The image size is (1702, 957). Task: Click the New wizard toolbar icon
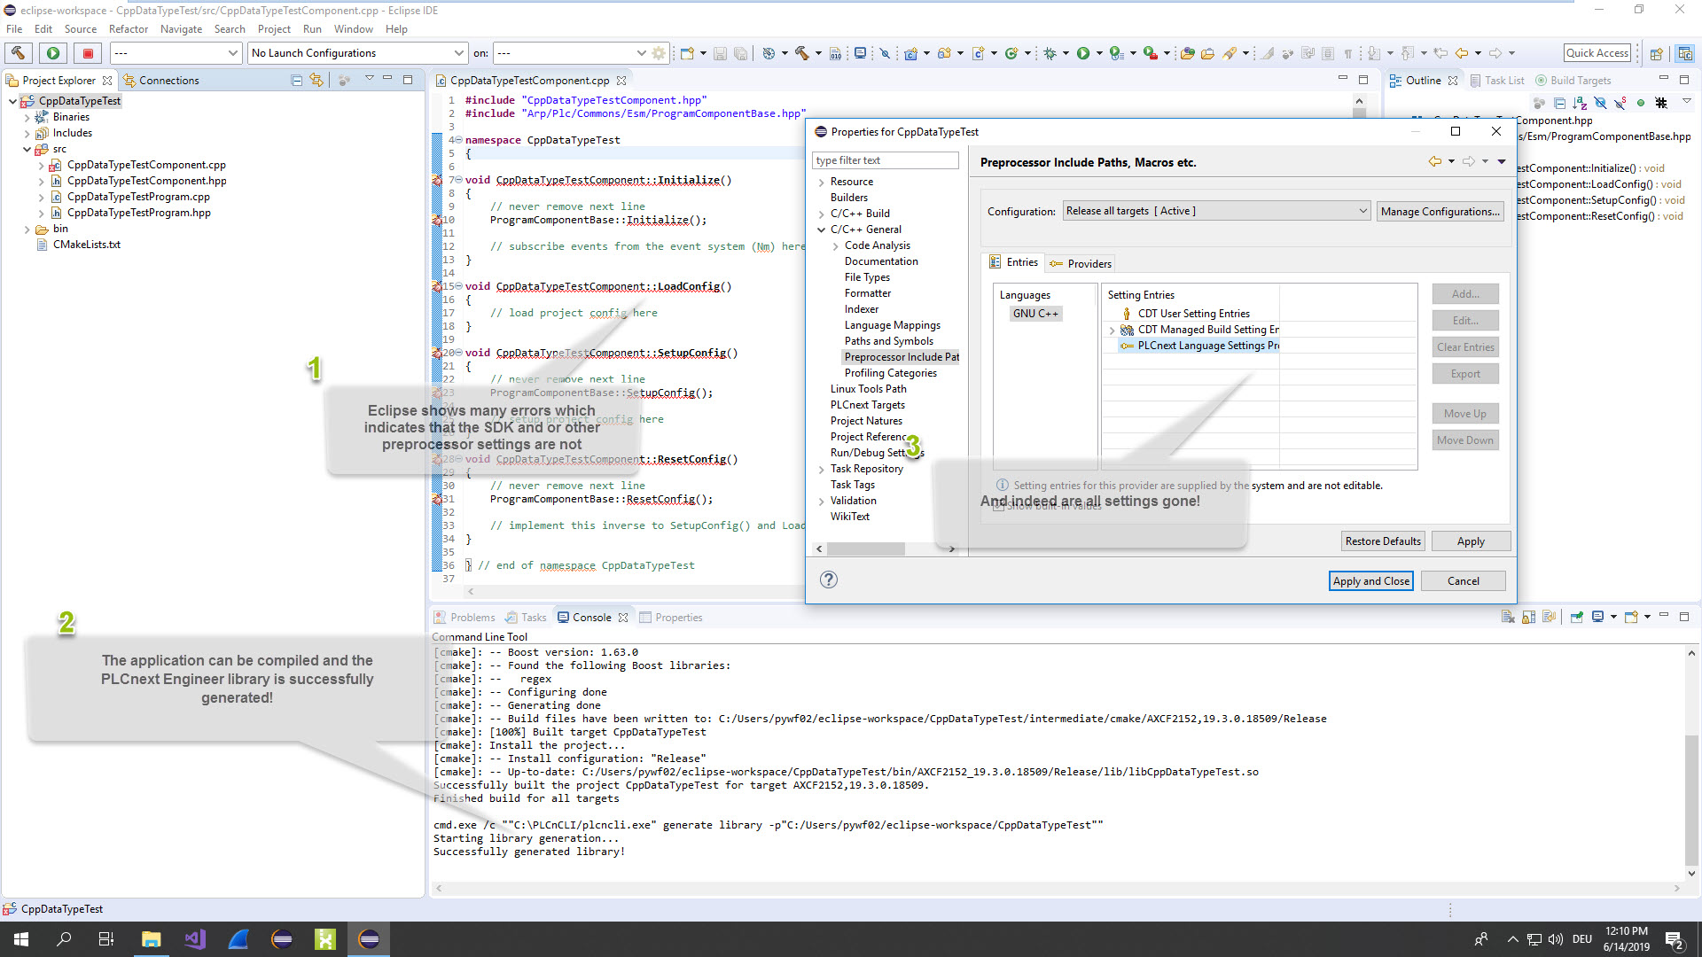pos(687,53)
